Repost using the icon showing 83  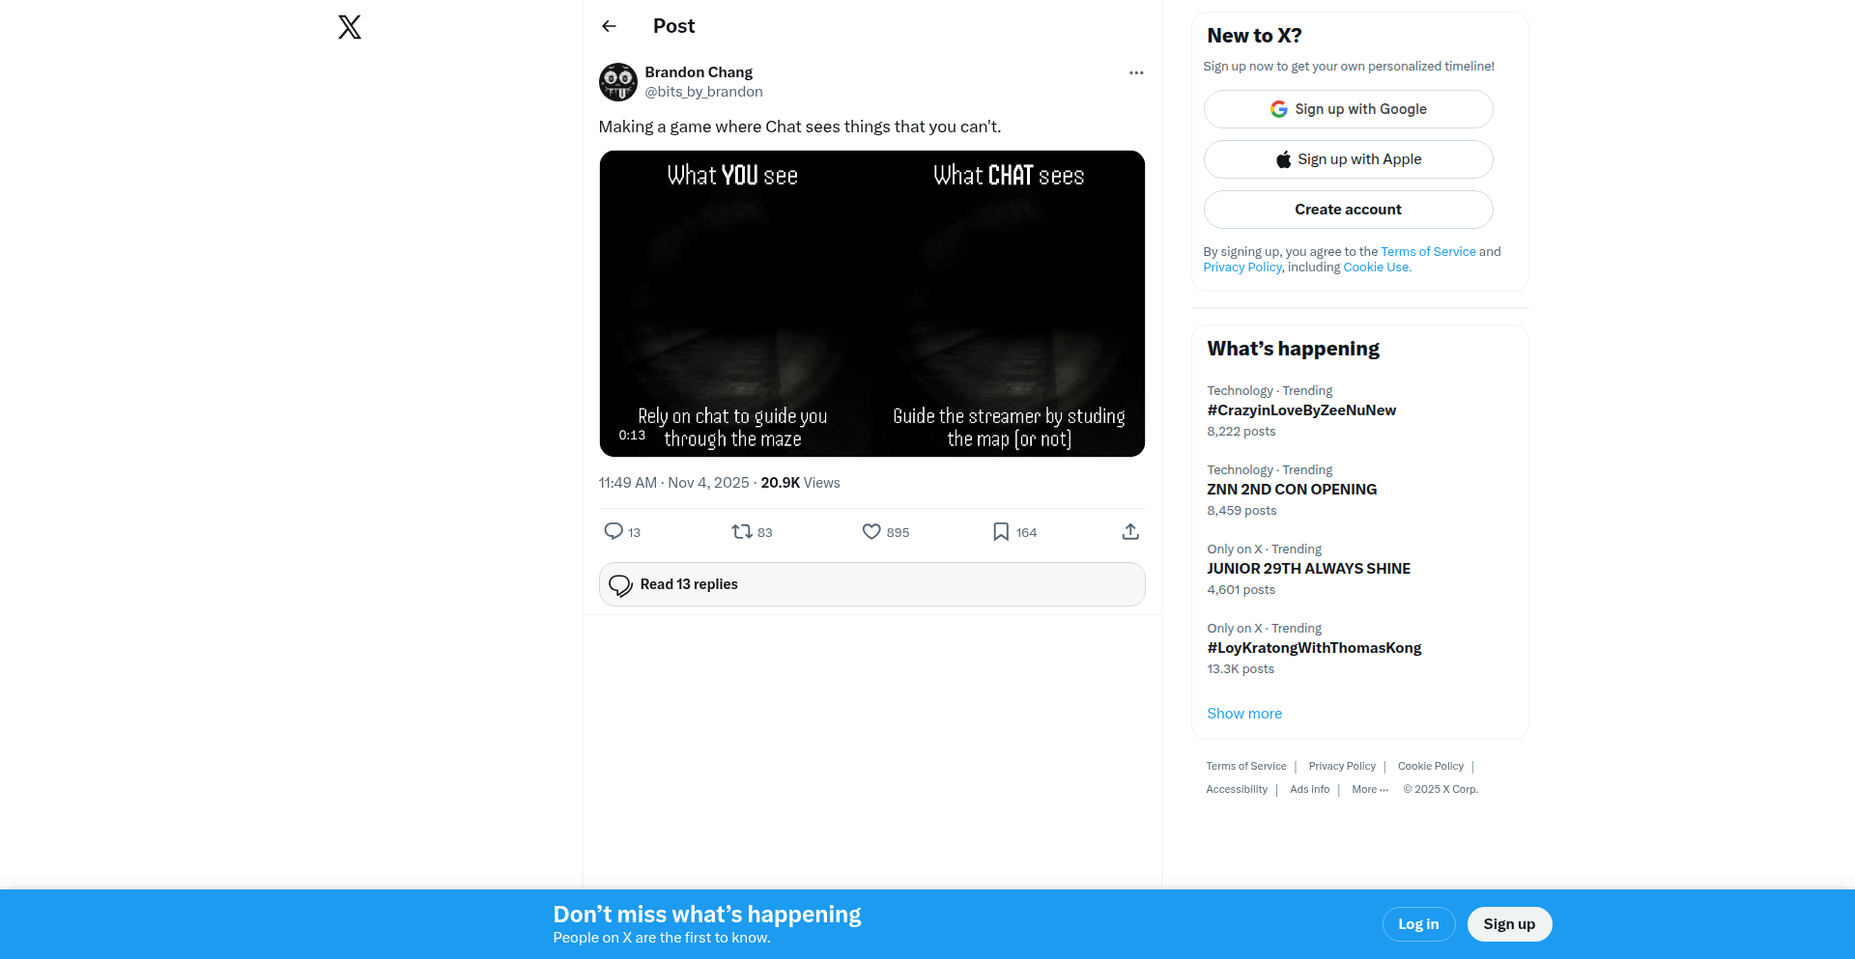742,531
